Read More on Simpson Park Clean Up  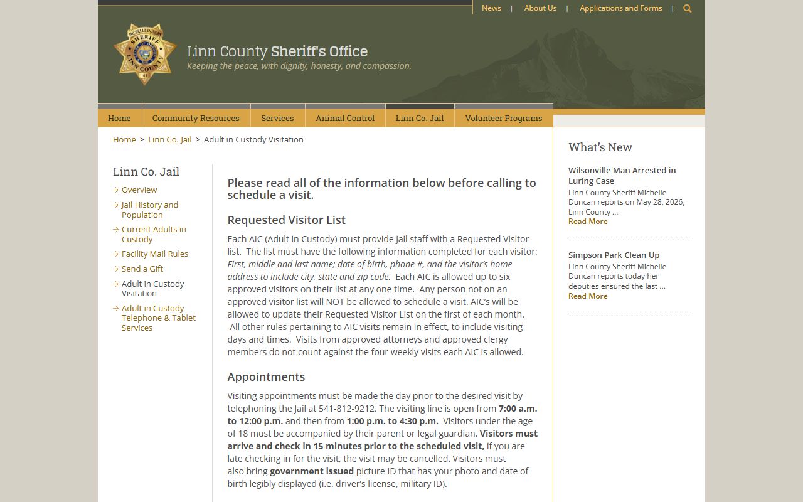(588, 296)
